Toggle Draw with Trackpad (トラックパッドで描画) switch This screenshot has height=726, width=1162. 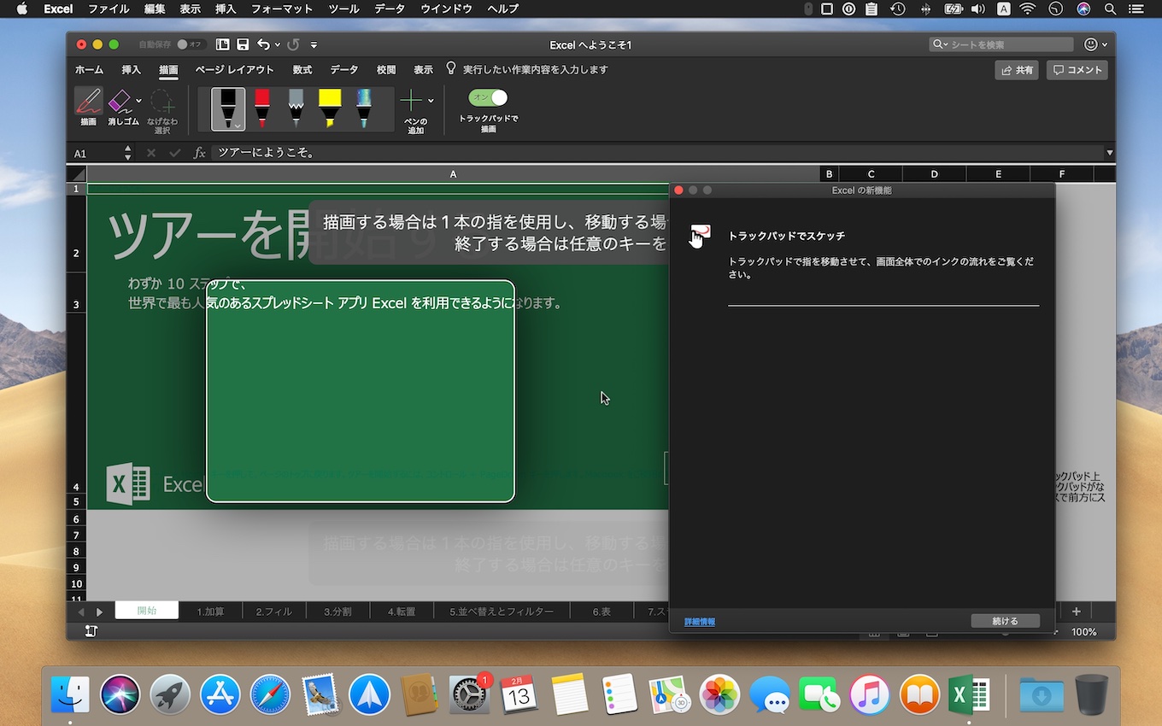pyautogui.click(x=488, y=97)
